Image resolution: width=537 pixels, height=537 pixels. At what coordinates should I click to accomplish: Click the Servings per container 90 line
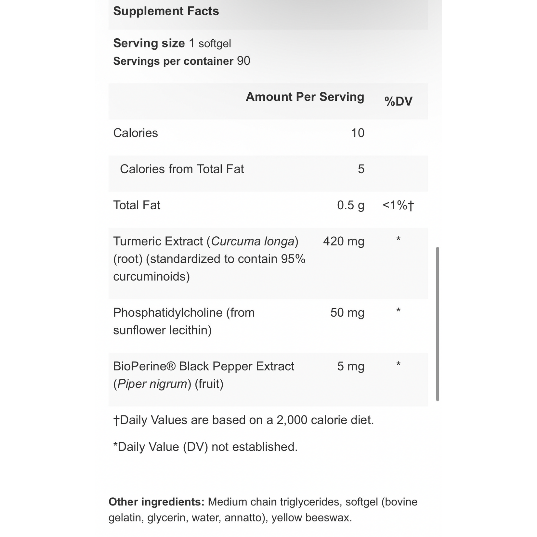(x=181, y=61)
